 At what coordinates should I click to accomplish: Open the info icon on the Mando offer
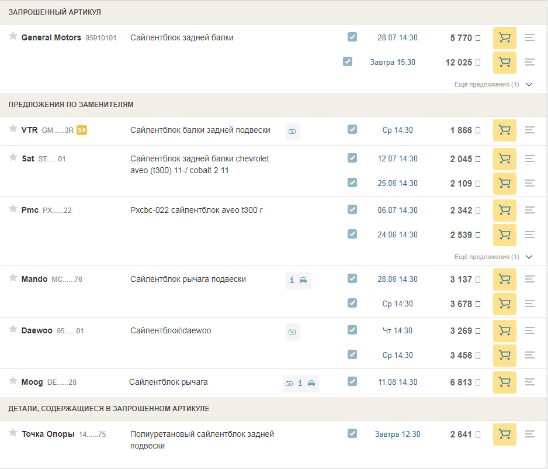(292, 280)
